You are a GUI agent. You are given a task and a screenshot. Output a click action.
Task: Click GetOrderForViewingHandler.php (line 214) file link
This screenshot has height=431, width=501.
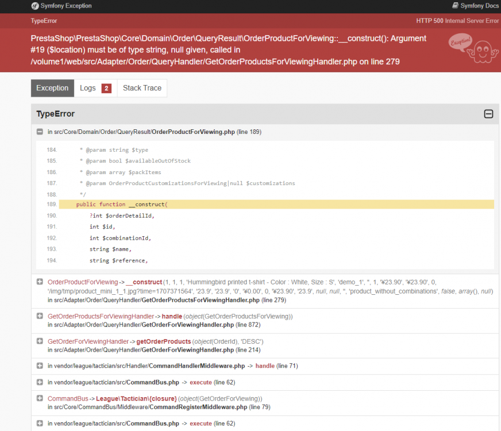click(x=187, y=350)
